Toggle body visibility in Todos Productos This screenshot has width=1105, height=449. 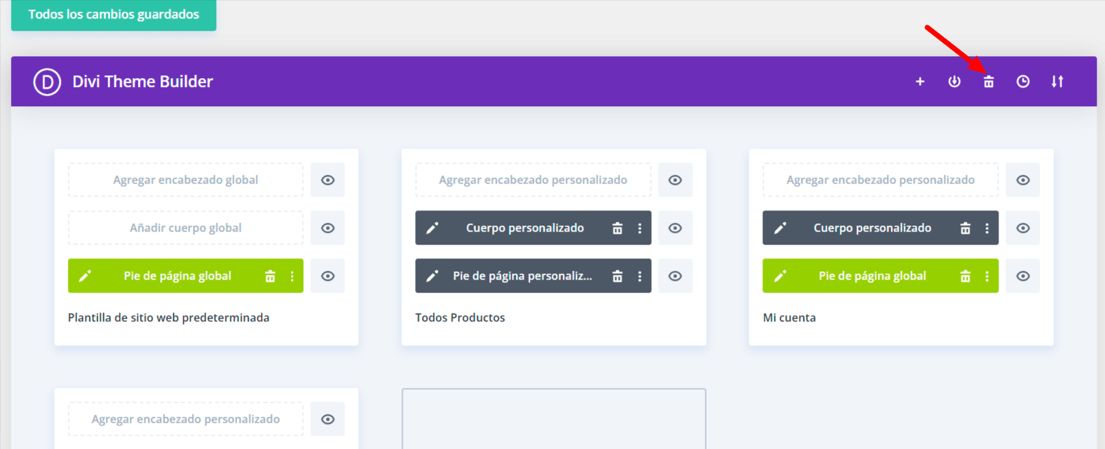(675, 228)
